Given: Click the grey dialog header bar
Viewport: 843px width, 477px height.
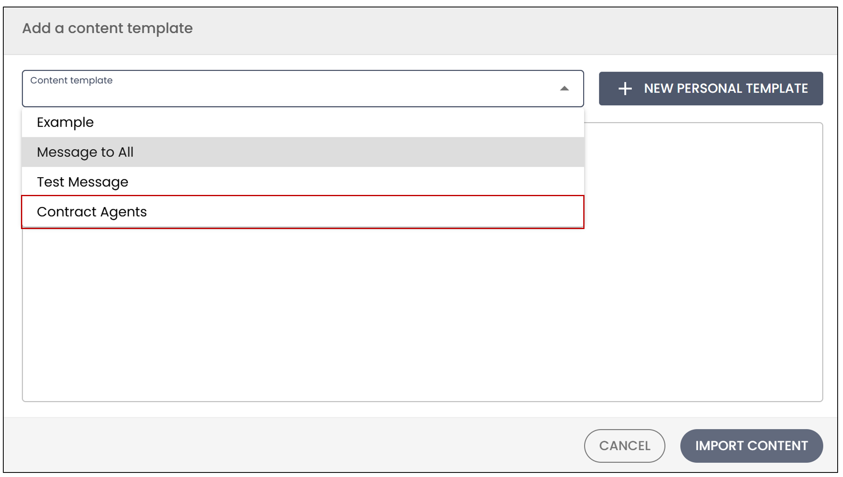Looking at the screenshot, I should point(421,31).
